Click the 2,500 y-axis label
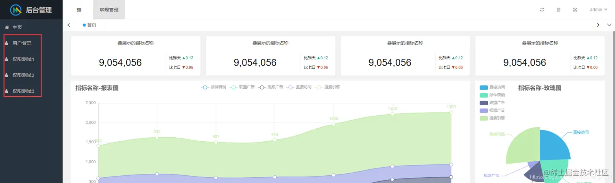Viewport: 615px width, 183px height. point(90,103)
